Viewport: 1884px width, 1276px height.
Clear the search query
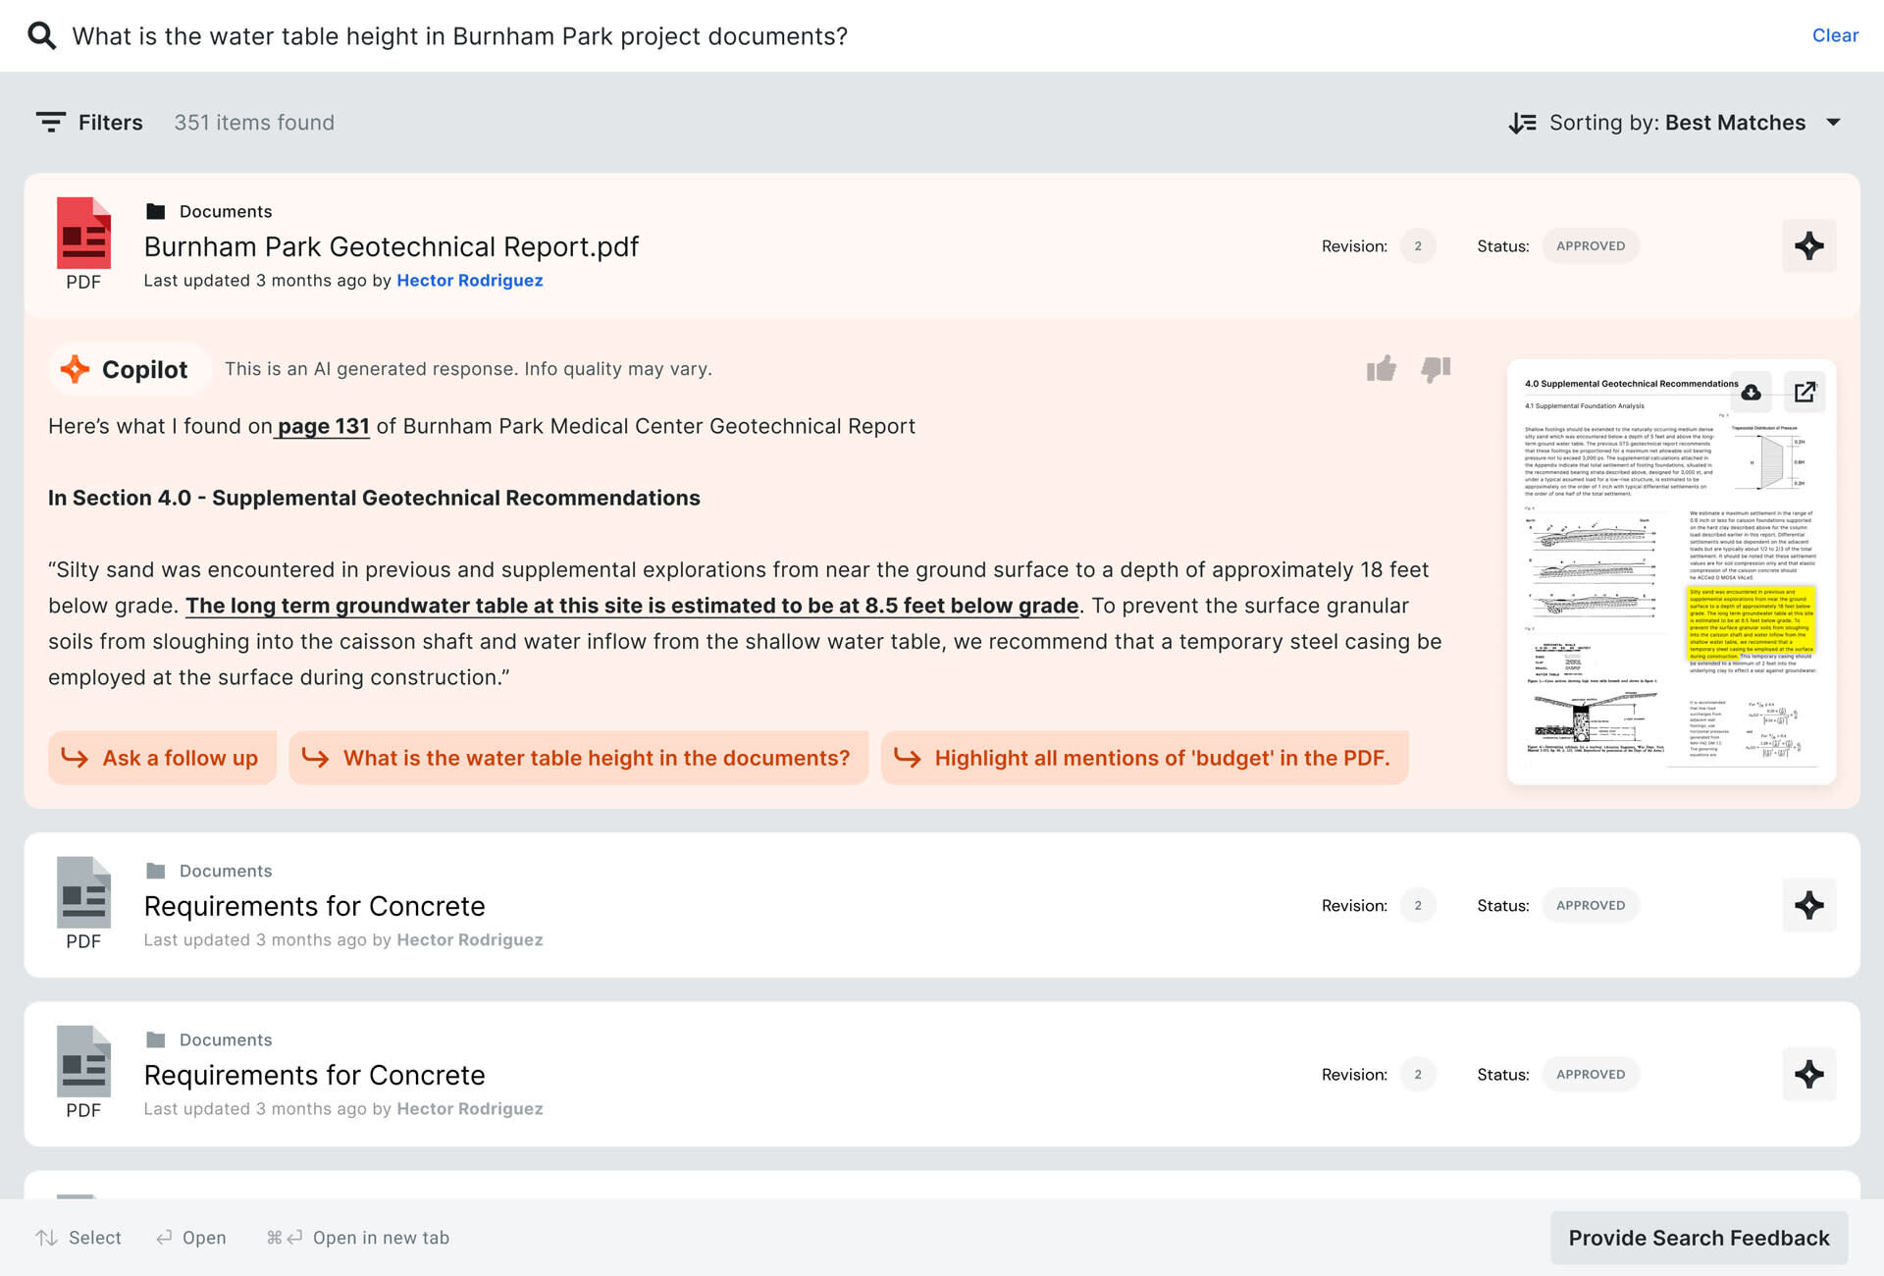coord(1834,35)
